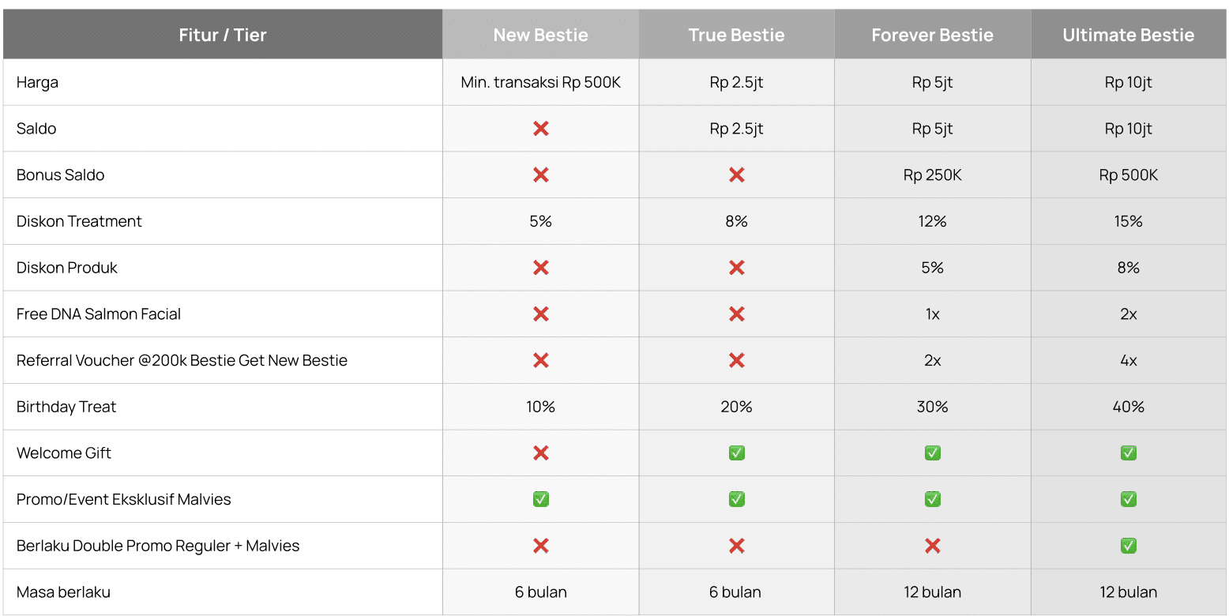Click True Bestie Bonus Saldo red cross
This screenshot has height=616, width=1229.
point(737,175)
